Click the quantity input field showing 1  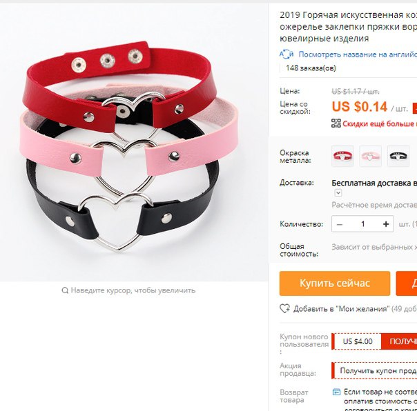click(x=362, y=224)
